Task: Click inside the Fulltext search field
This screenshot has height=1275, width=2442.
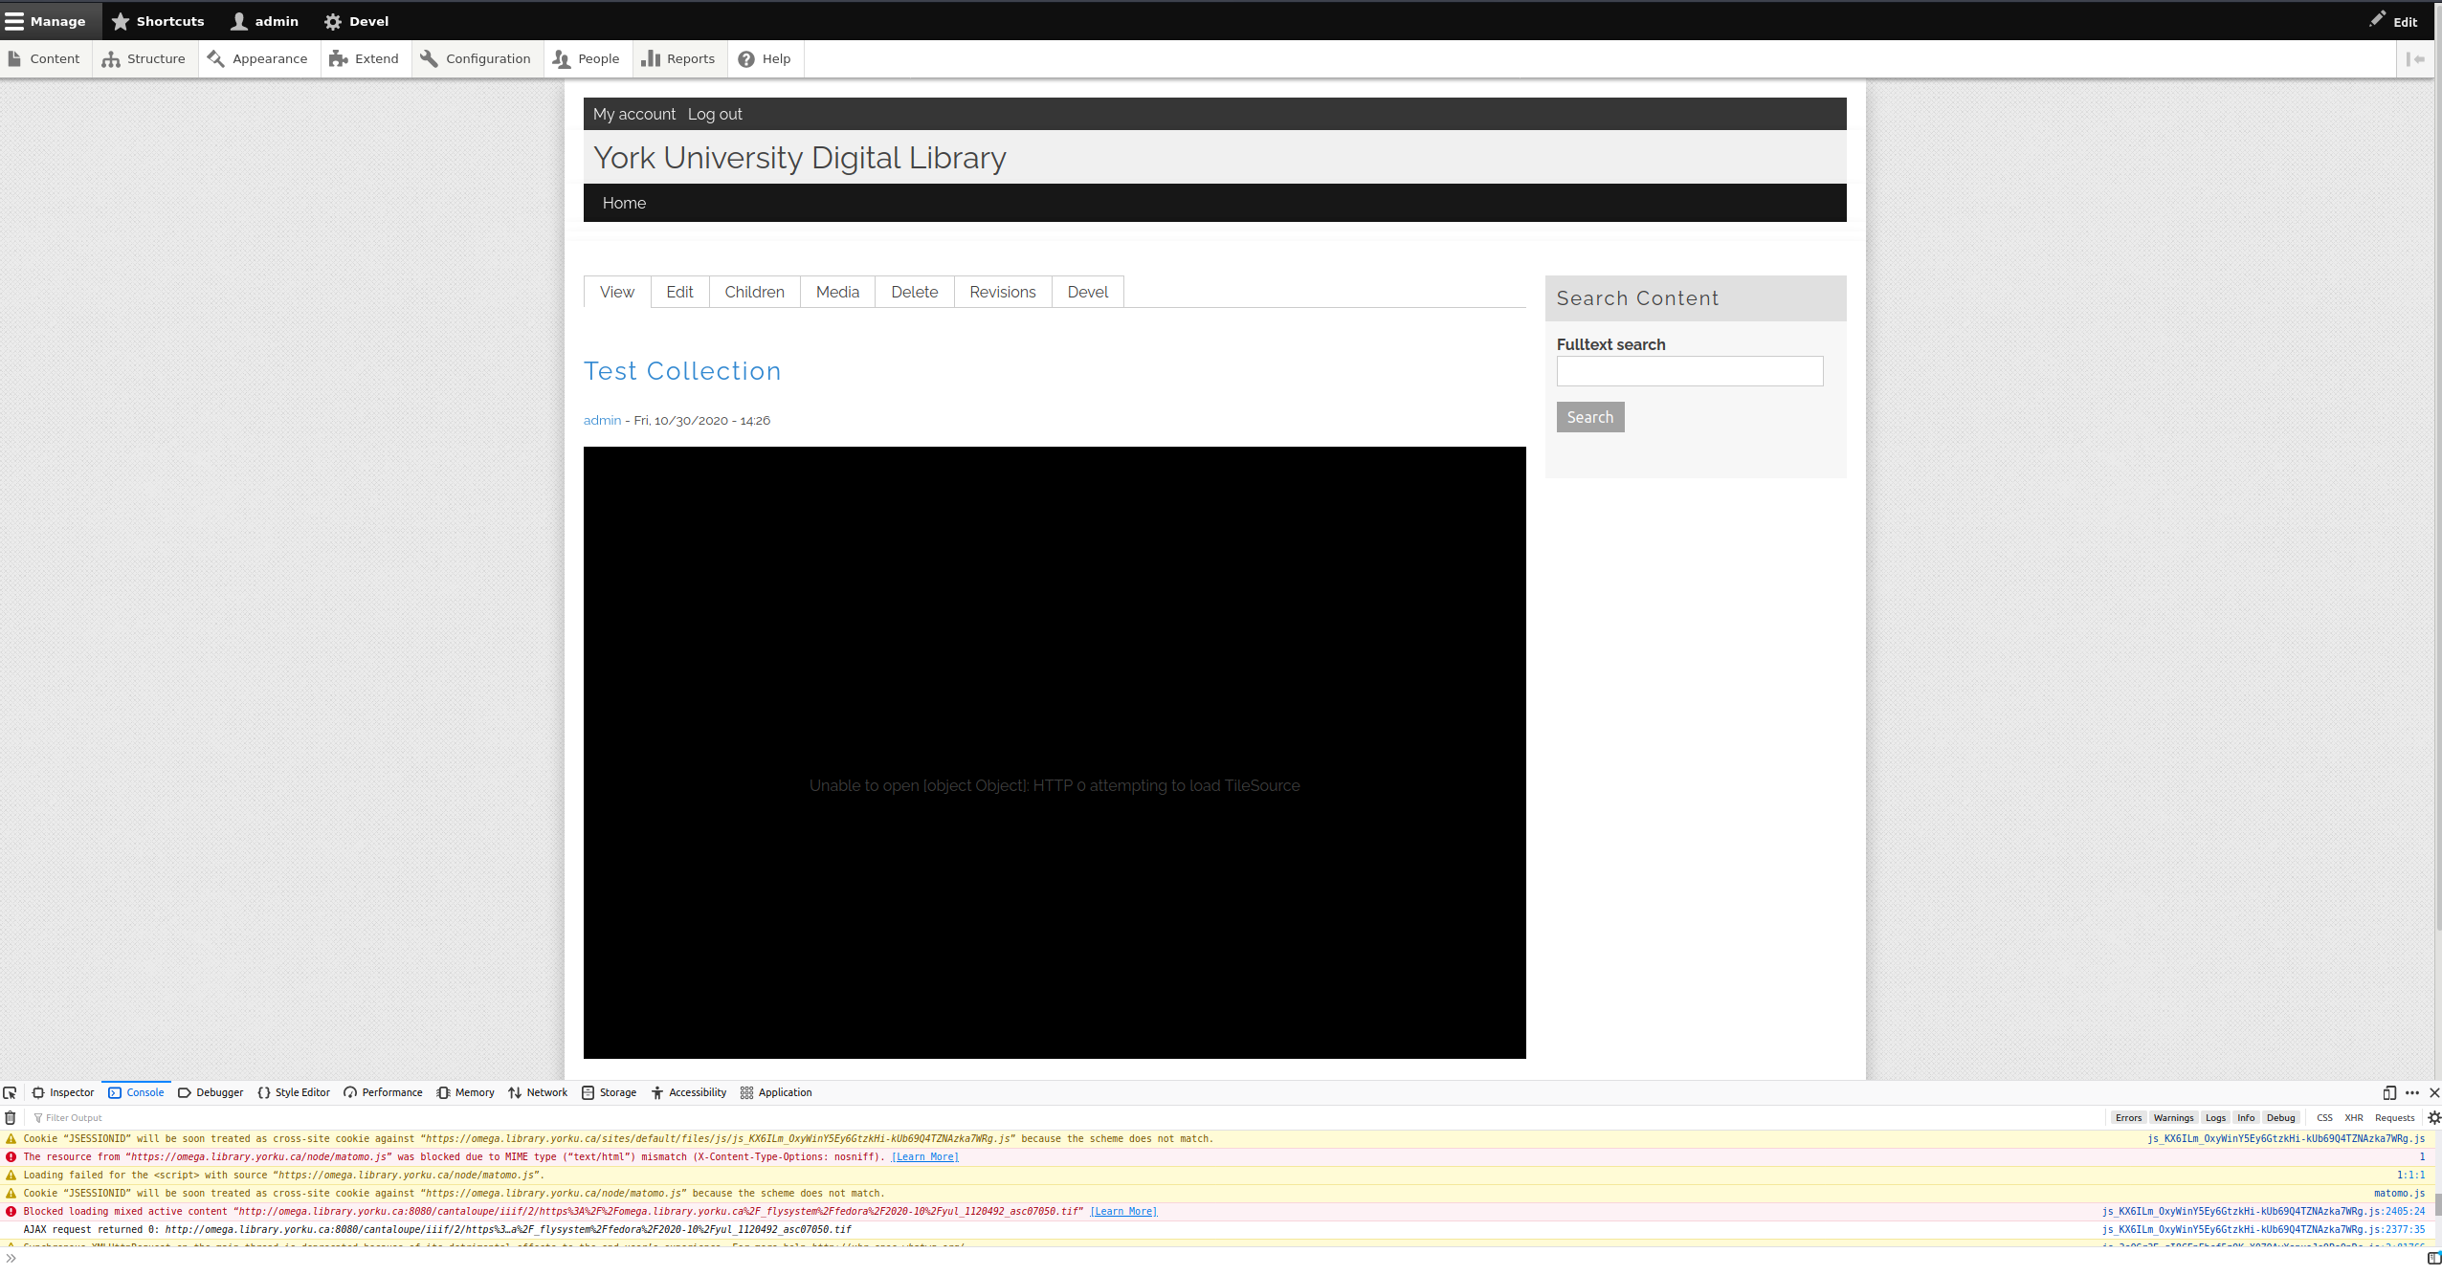Action: (1688, 371)
